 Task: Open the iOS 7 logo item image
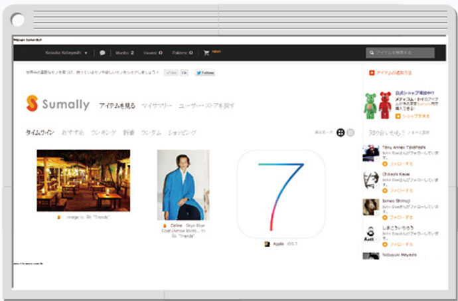[281, 194]
